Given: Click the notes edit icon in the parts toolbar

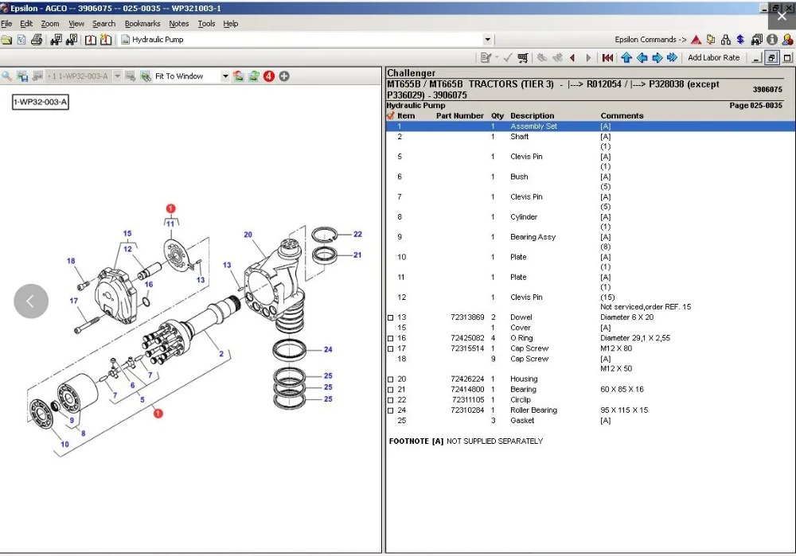Looking at the screenshot, I should point(486,58).
